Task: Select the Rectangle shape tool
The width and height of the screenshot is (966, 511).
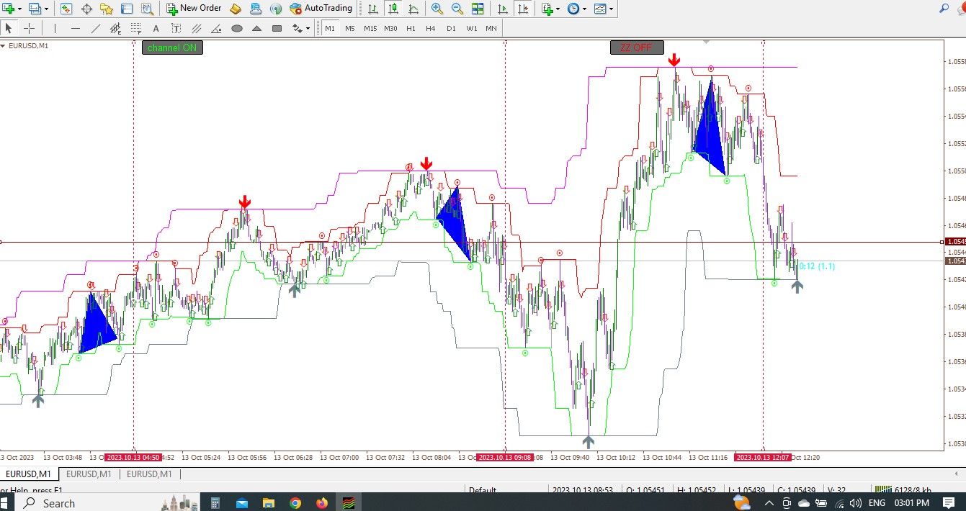Action: point(277,28)
